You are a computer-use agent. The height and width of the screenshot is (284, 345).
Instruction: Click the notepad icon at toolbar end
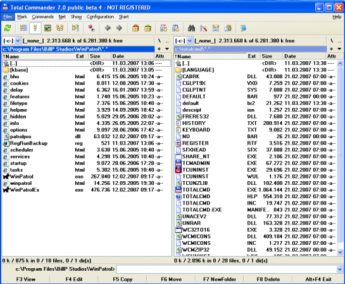click(x=243, y=28)
